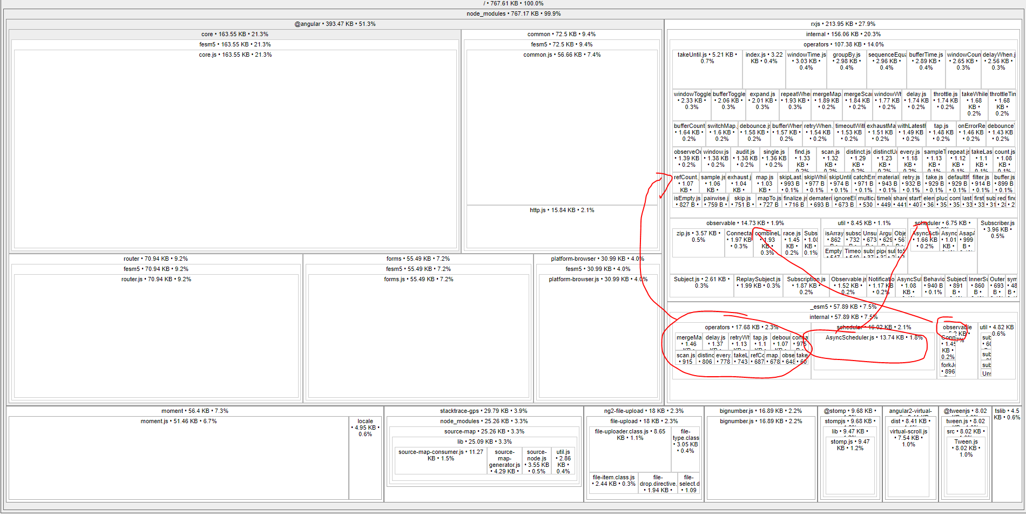Image resolution: width=1026 pixels, height=516 pixels.
Task: Click the bufferTime.js 2.89 KB block
Action: pos(926,69)
